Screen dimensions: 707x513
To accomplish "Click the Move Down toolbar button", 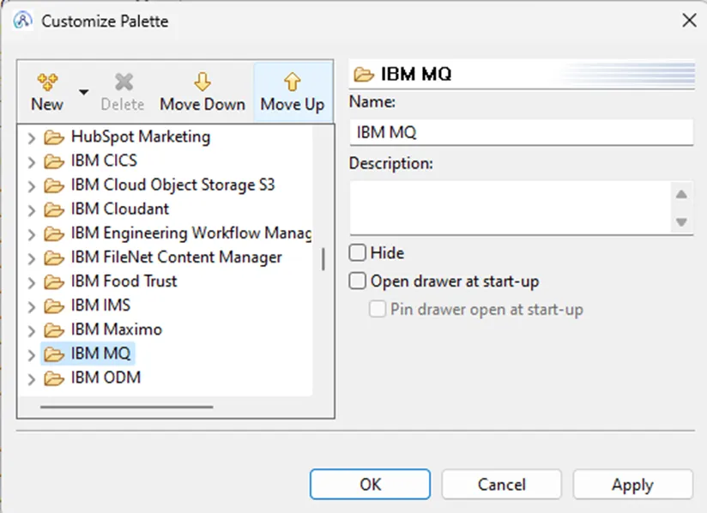I will 202,93.
